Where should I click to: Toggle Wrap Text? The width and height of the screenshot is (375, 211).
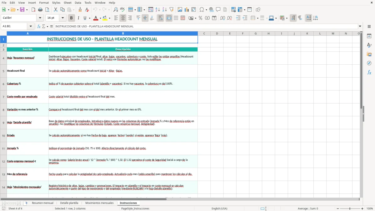pos(160,18)
